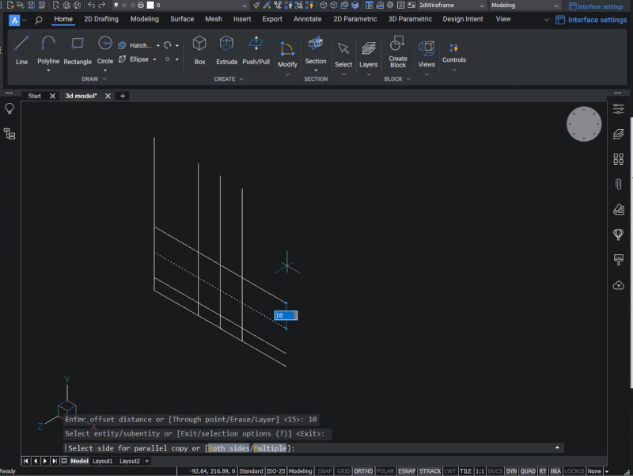Open the attachments paperclip panel on right sidebar
Image resolution: width=633 pixels, height=476 pixels.
[x=618, y=184]
